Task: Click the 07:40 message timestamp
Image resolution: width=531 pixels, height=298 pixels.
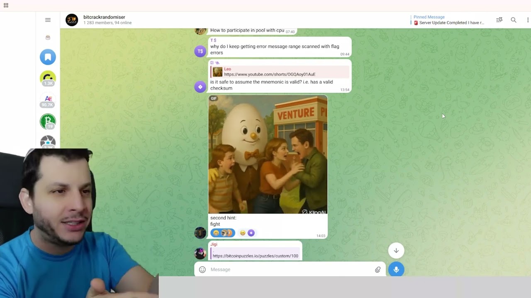Action: pos(290,31)
